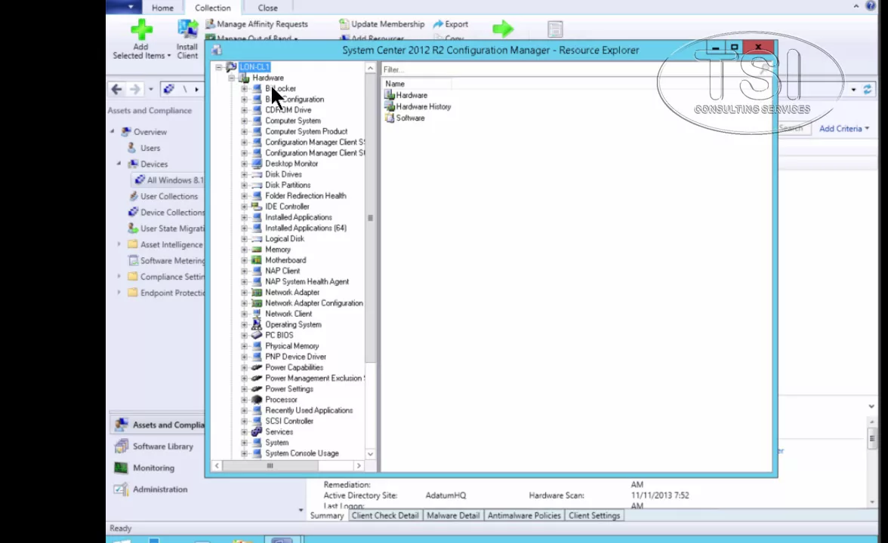Click the Desktop Monitor icon in tree
Screen dimensions: 888x543
[257, 164]
